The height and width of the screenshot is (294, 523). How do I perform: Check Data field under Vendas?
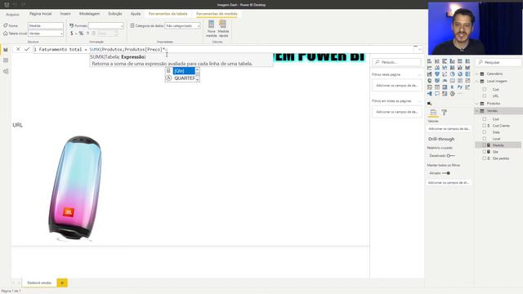pyautogui.click(x=485, y=132)
